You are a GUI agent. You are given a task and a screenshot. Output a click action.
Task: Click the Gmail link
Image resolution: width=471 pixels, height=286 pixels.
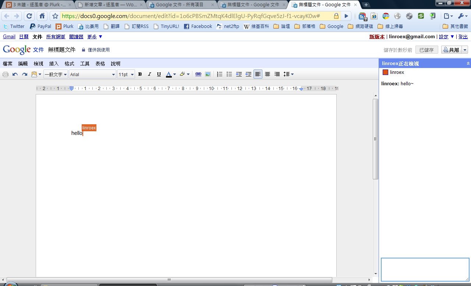[9, 37]
